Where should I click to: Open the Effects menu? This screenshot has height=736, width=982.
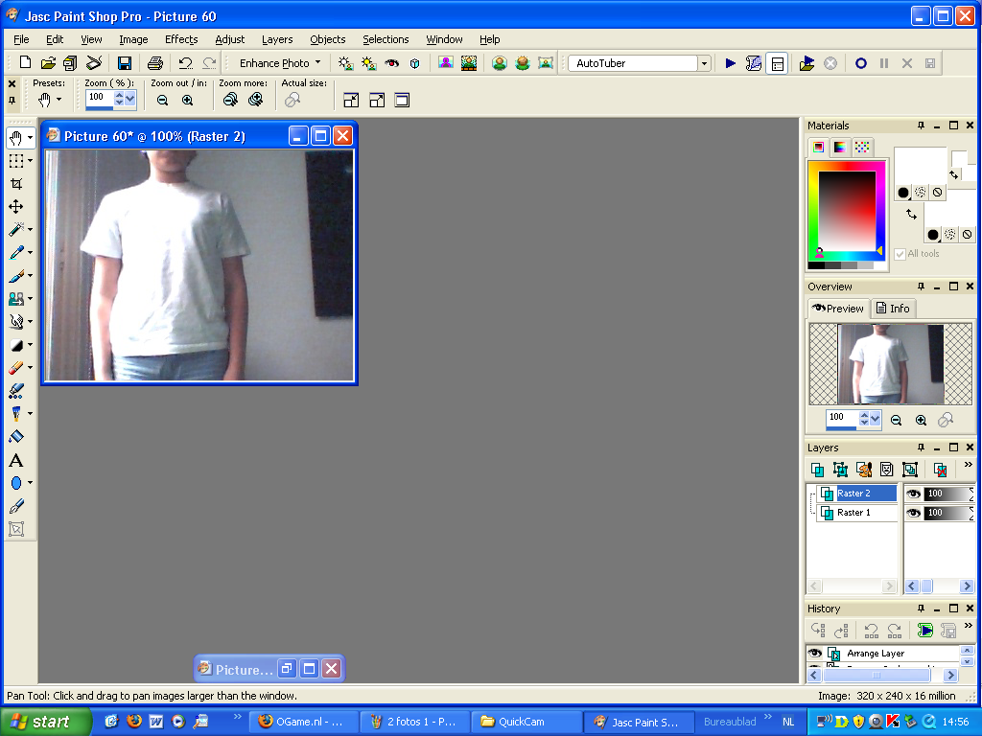181,39
